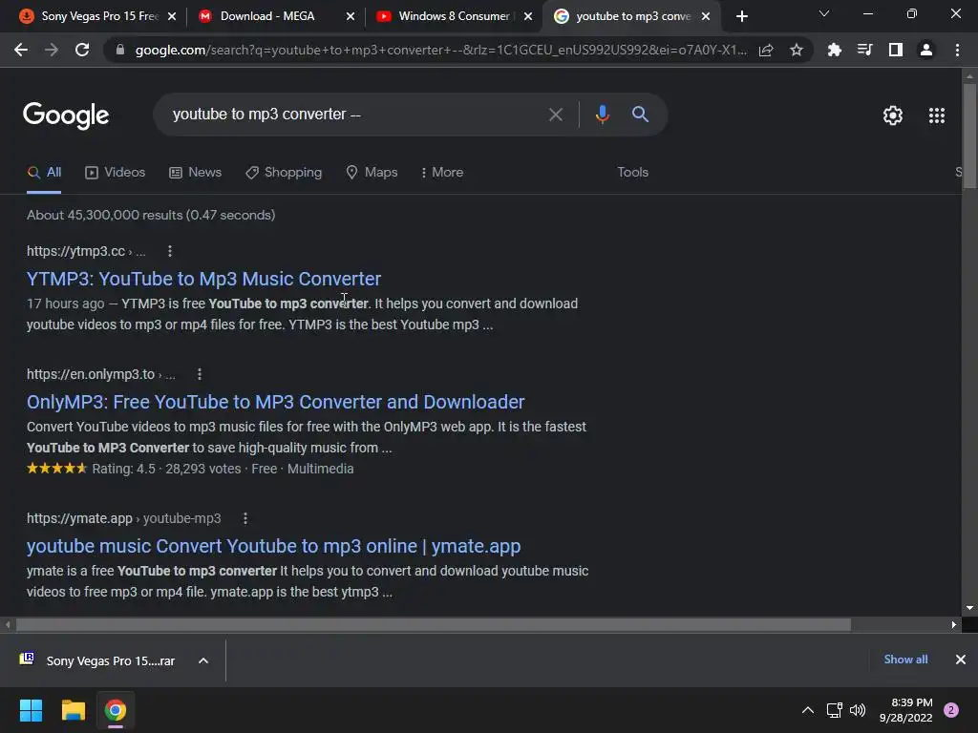Open OnlyMP3 Free YouTube to MP3 link
978x733 pixels.
pos(276,402)
